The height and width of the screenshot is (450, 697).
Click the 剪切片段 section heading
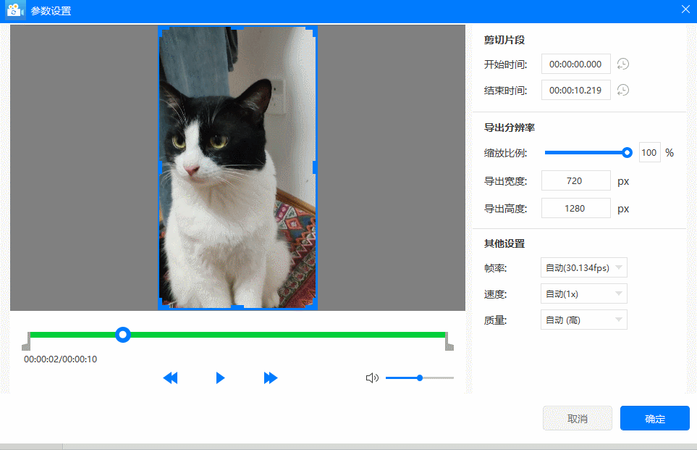[504, 40]
